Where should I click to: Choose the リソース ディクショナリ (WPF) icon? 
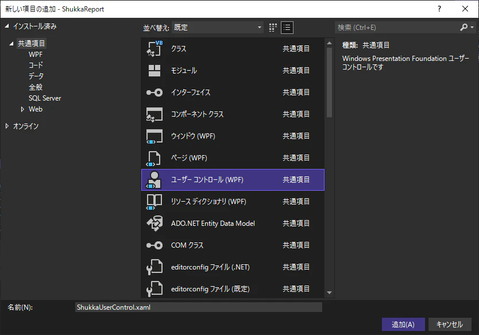[x=154, y=202]
